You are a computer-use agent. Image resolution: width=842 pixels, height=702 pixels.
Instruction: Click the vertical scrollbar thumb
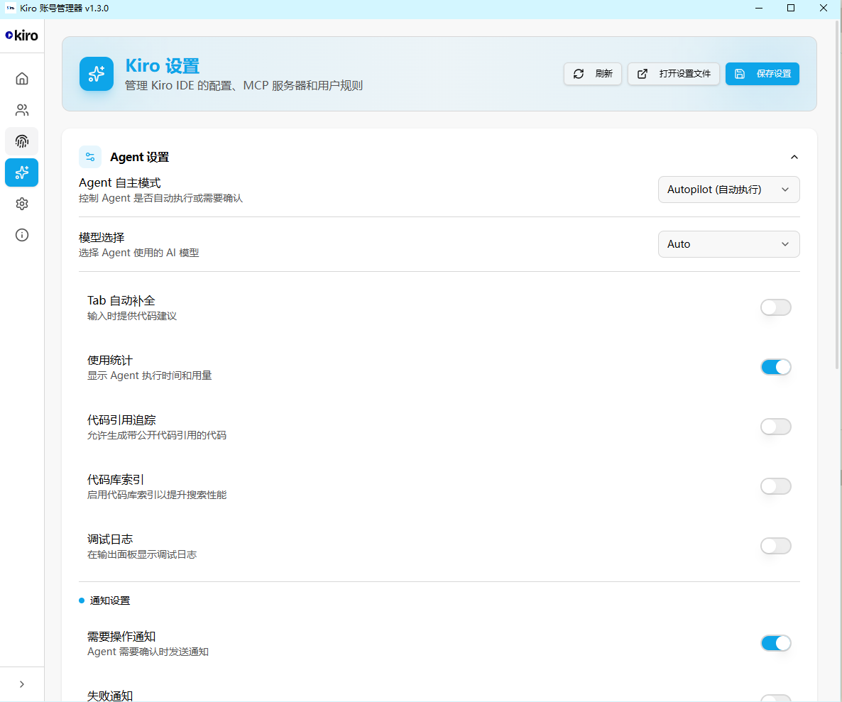coord(838,194)
